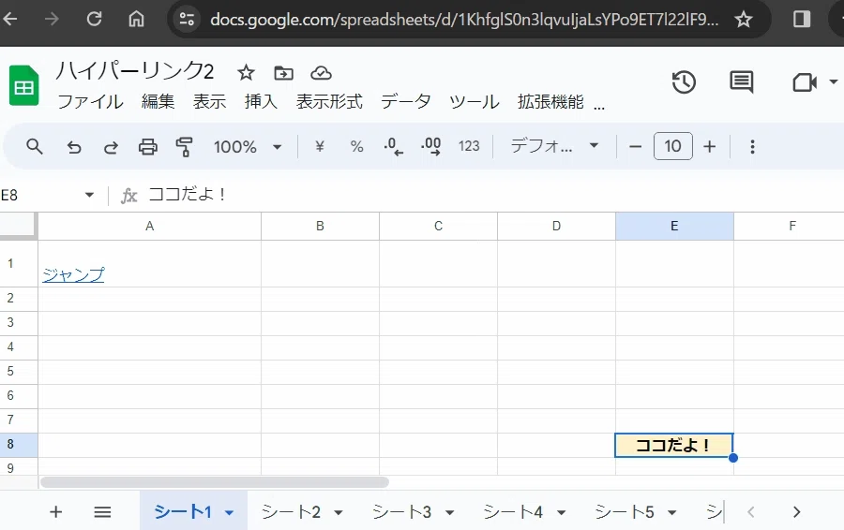
Task: Open シート4 tab options arrow
Action: [x=562, y=512]
